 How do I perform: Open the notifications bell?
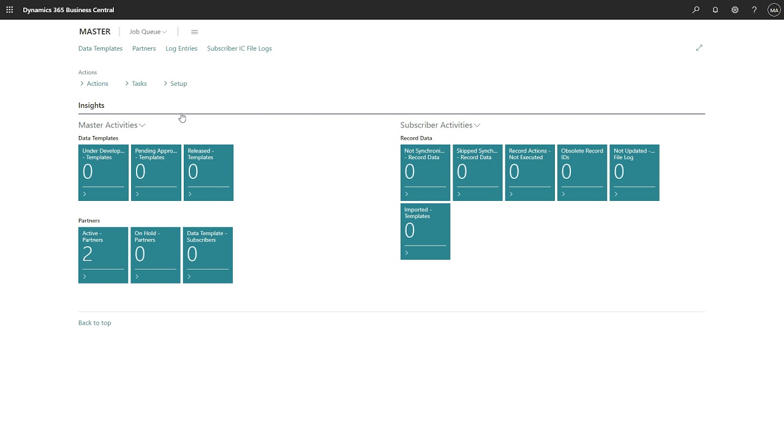[x=715, y=10]
